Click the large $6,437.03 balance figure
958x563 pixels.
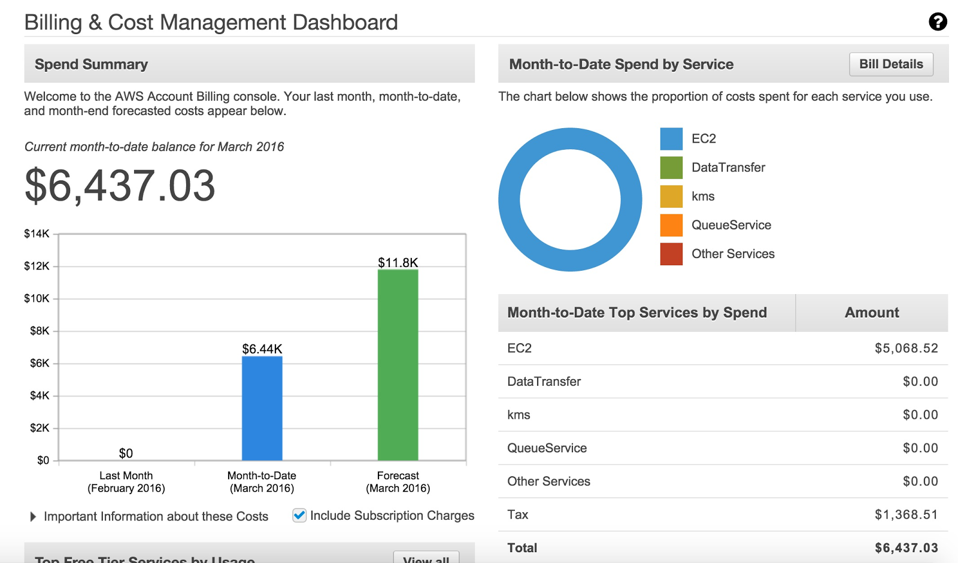[120, 186]
